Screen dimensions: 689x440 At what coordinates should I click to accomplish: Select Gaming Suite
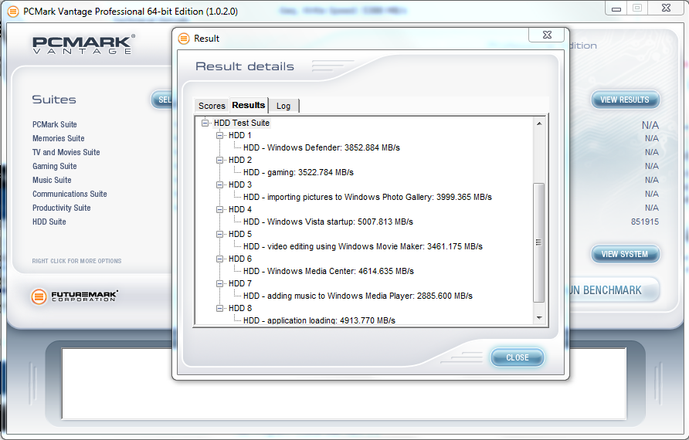(55, 166)
